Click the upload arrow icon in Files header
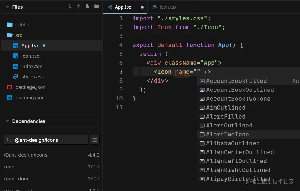Screen dimensions: 300x191 point(79,7)
